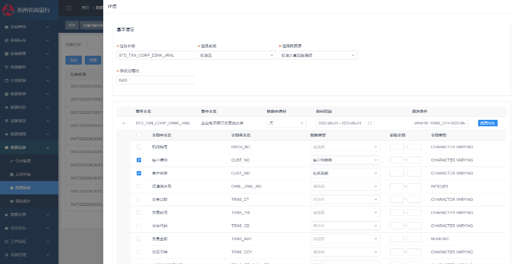515x264 pixels.
Task: Open the masking type dropdown for TRNS_AMT
Action: click(x=345, y=239)
